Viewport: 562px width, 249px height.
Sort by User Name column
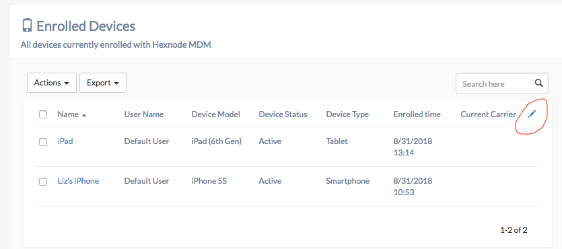point(144,114)
